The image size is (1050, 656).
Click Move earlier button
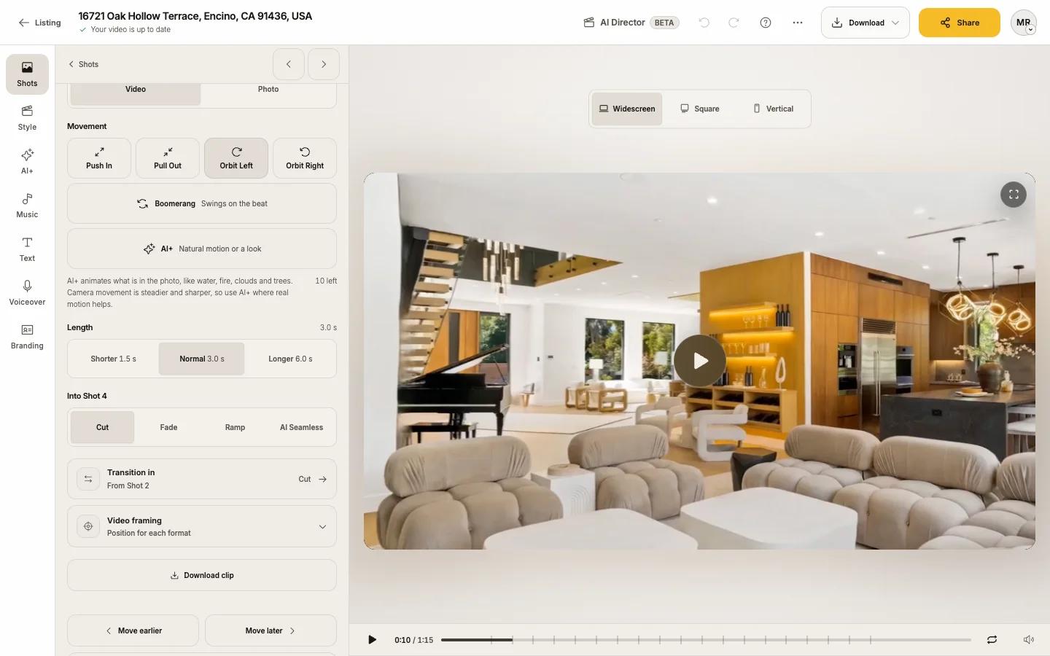(x=133, y=630)
